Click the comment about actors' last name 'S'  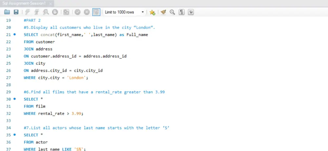96,128
